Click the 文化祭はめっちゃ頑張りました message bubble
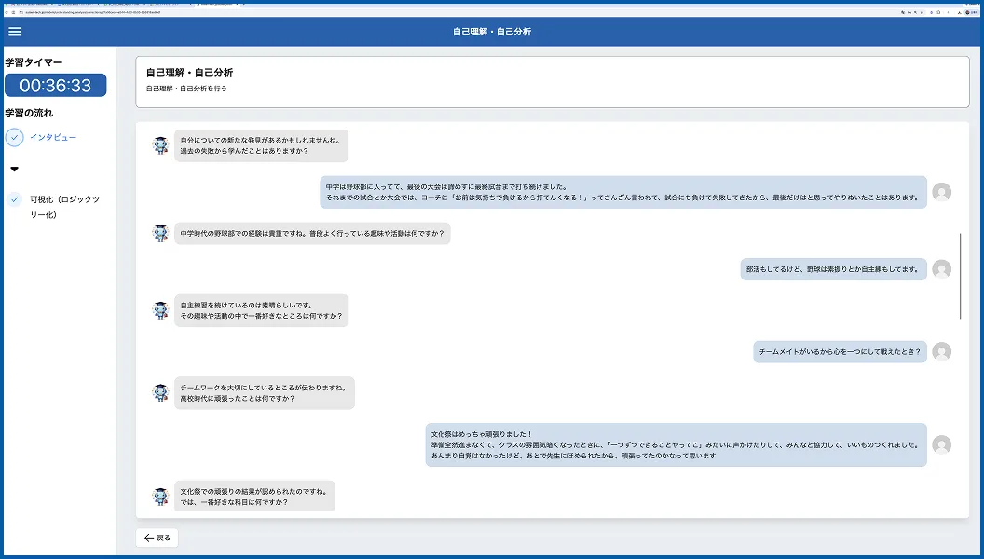Viewport: 984px width, 559px height. (x=676, y=444)
